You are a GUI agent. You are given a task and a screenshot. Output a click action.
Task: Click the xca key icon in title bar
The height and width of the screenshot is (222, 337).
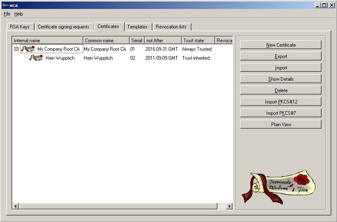(x=4, y=5)
